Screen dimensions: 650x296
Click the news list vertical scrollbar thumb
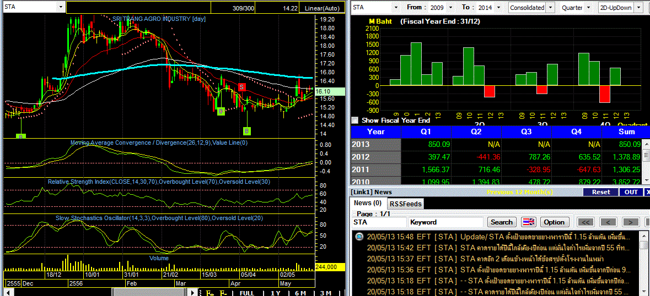click(643, 245)
